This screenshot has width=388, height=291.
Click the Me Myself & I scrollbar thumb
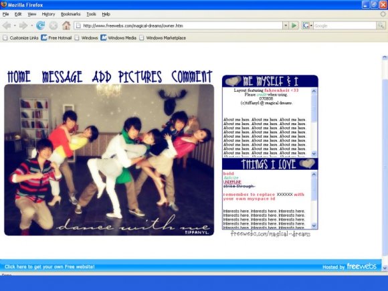pyautogui.click(x=314, y=108)
